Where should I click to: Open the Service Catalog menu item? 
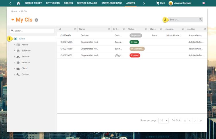click(x=87, y=3)
